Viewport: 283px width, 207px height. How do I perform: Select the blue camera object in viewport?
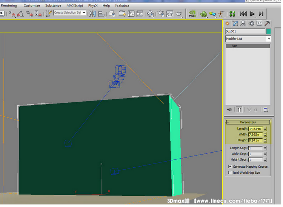pos(117,77)
